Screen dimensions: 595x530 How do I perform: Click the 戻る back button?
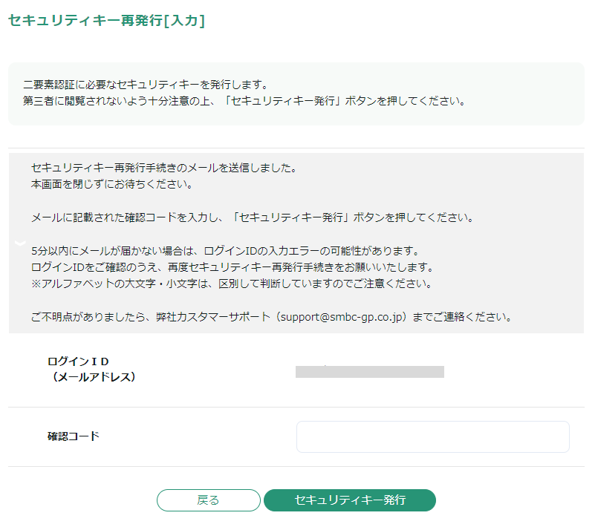point(208,500)
